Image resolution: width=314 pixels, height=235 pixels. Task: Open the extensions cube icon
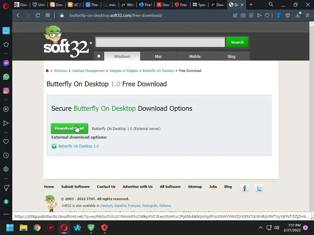pos(288,15)
